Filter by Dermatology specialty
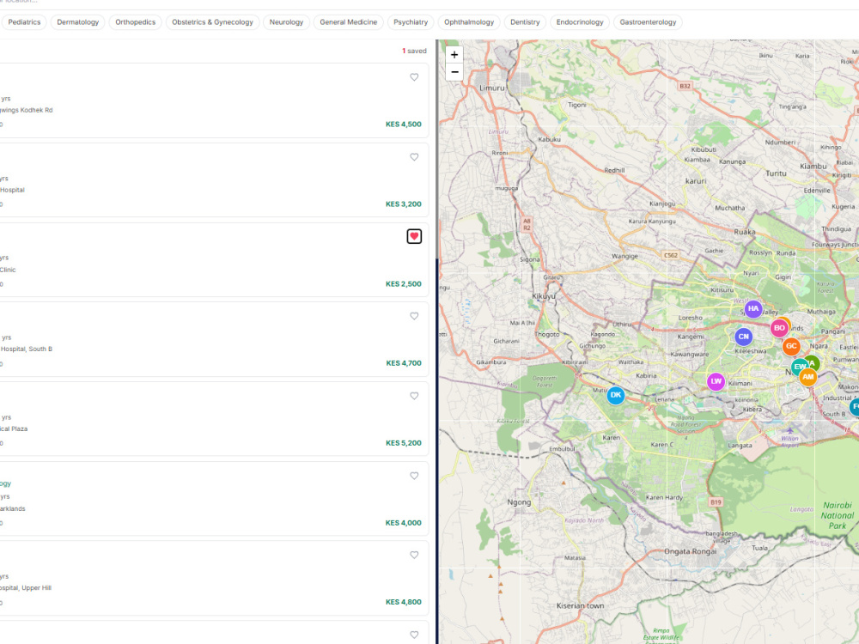Viewport: 859px width, 644px height. (78, 22)
